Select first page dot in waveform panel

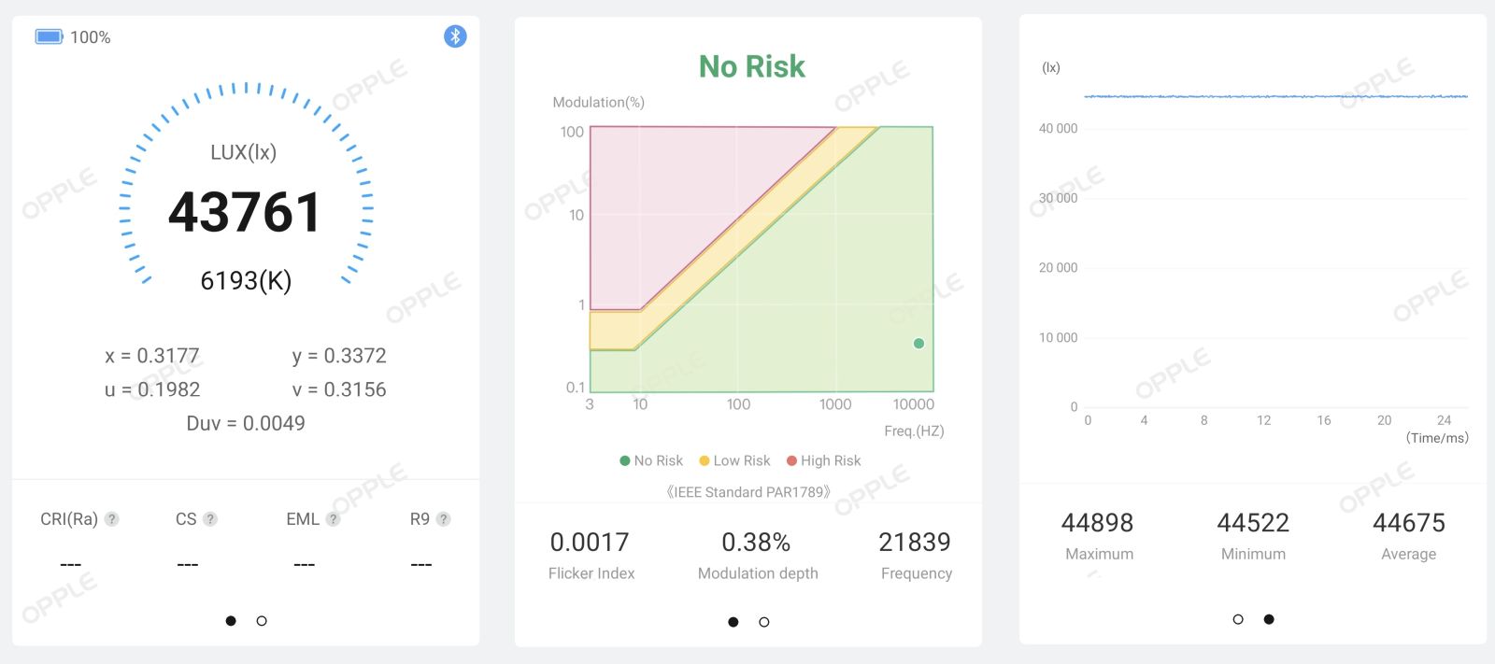pyautogui.click(x=1238, y=619)
